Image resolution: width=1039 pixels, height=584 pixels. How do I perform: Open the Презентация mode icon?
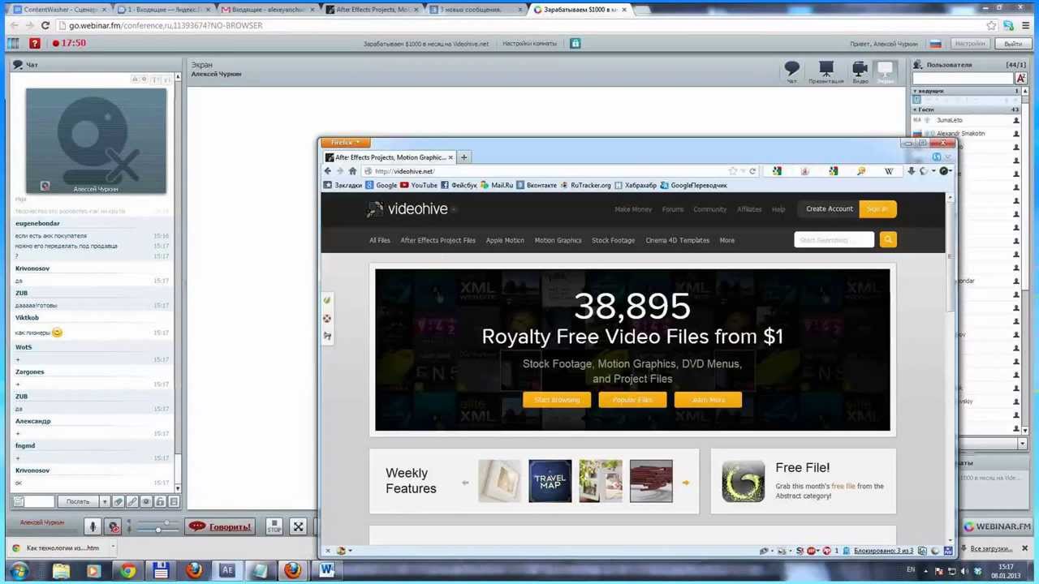(x=826, y=71)
